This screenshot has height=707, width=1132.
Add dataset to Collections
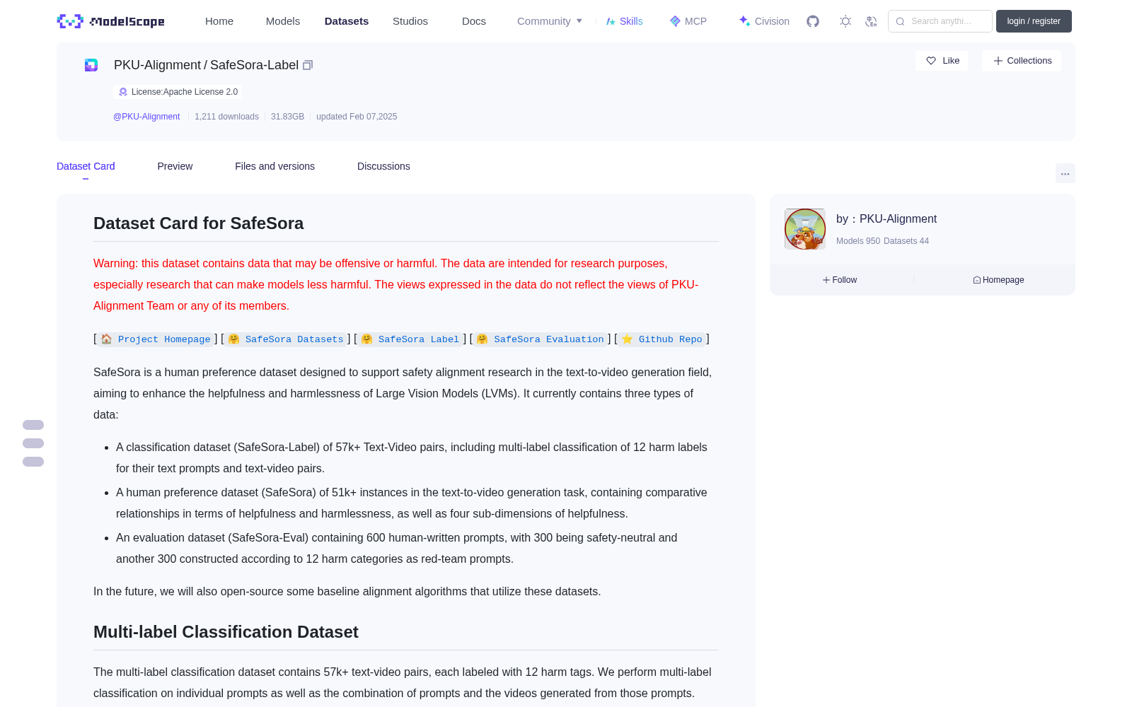pyautogui.click(x=1022, y=61)
